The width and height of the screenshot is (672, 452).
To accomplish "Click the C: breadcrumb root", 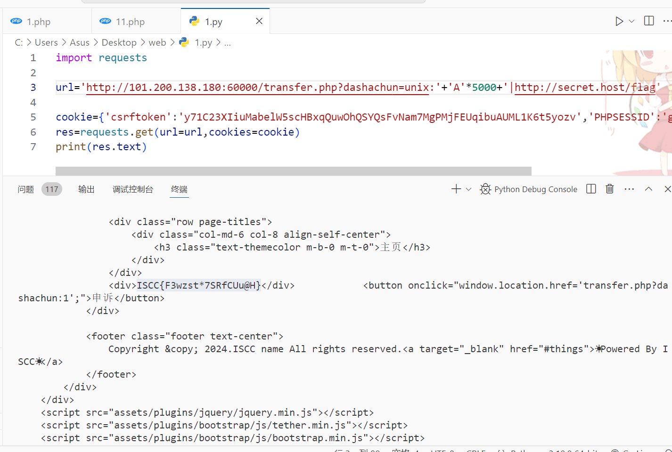I will click(19, 42).
